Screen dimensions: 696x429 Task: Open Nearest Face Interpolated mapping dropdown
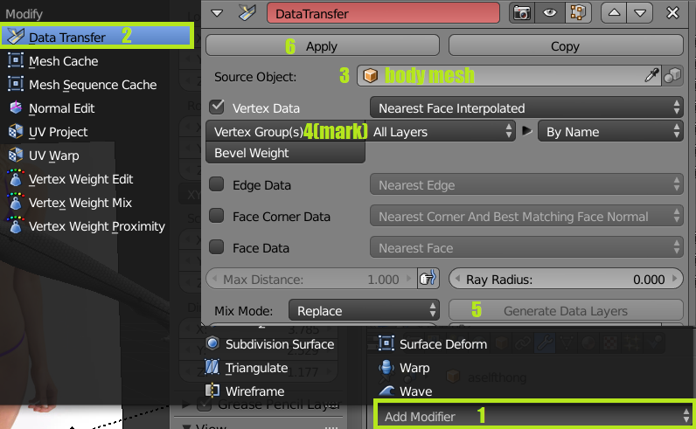[526, 107]
